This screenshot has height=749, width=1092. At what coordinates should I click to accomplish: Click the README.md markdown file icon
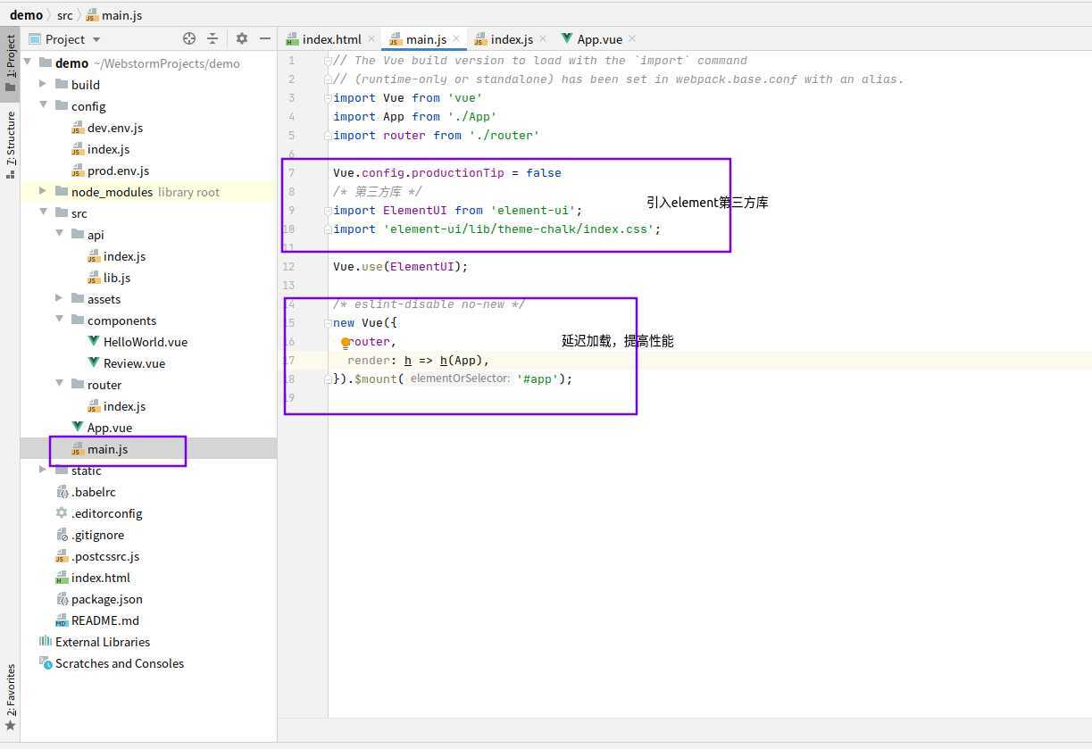(x=62, y=620)
